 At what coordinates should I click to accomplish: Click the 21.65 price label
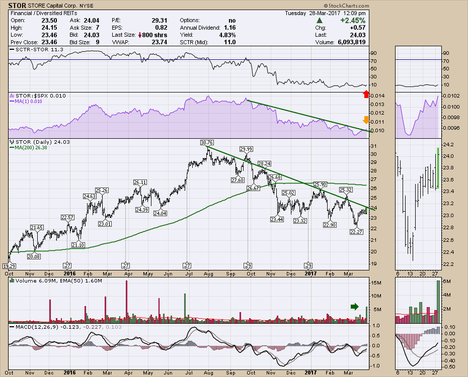point(37,228)
